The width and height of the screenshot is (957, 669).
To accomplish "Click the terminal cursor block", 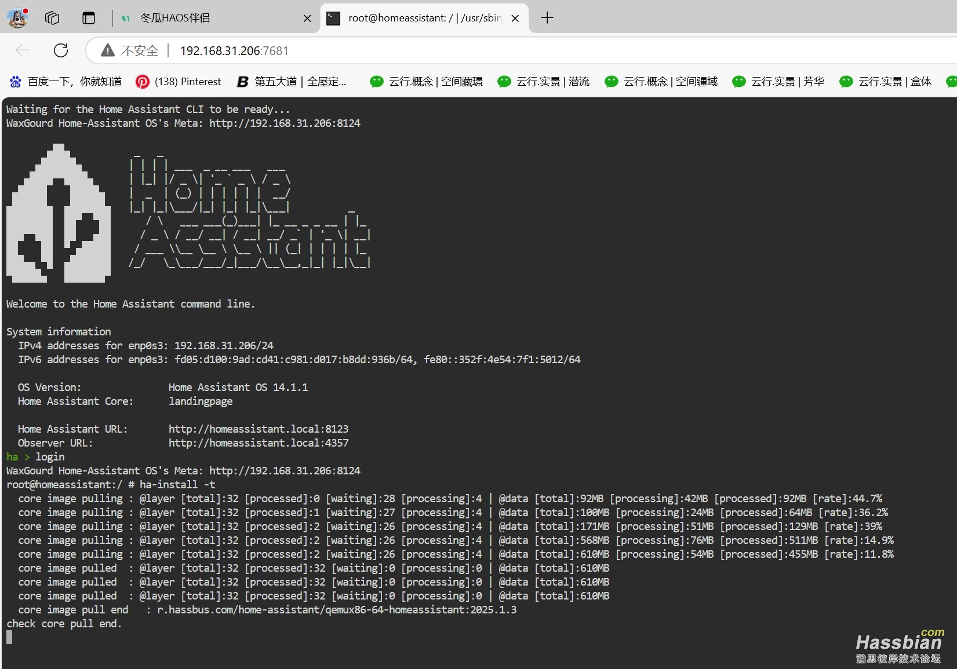I will pyautogui.click(x=9, y=637).
